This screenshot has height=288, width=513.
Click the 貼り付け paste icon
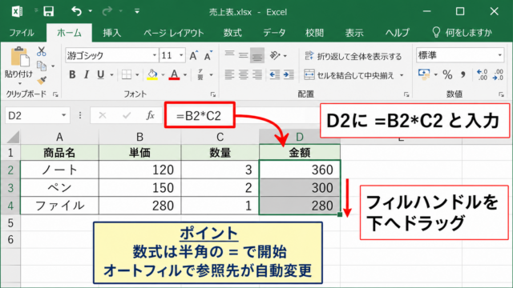[x=19, y=57]
